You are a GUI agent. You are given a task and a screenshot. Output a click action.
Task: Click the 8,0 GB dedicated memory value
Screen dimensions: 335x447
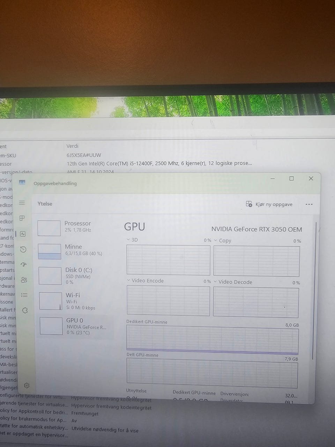tap(292, 325)
